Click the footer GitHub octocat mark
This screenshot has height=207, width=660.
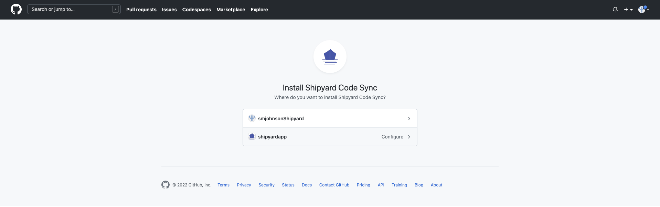click(166, 185)
